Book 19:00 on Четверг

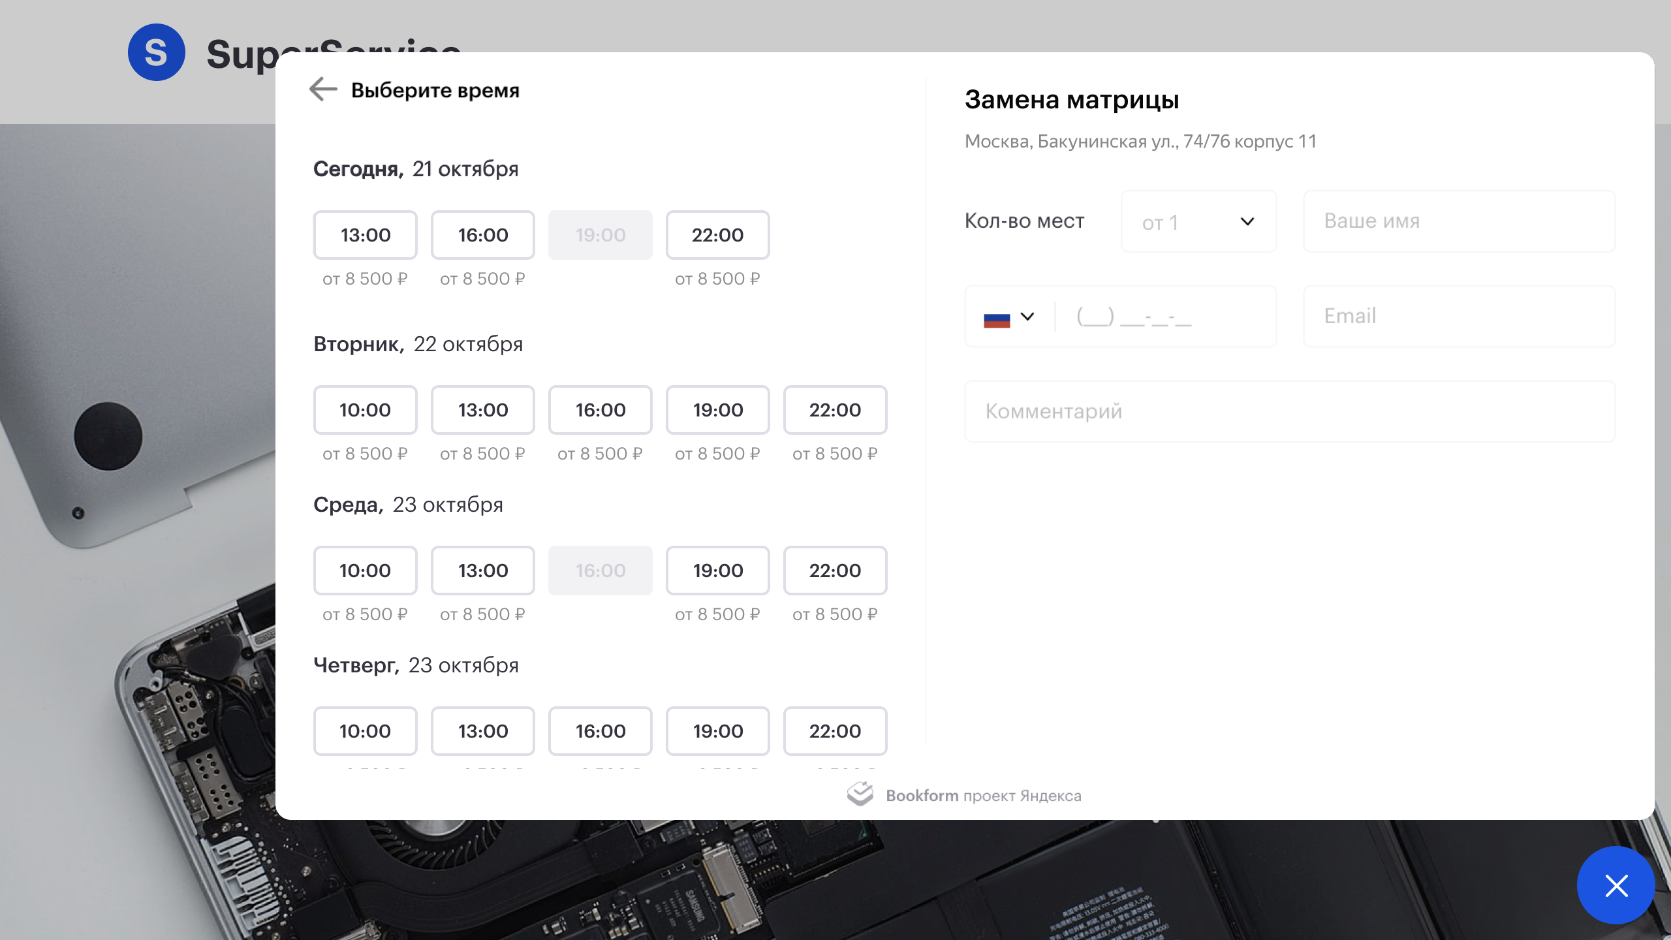(718, 731)
